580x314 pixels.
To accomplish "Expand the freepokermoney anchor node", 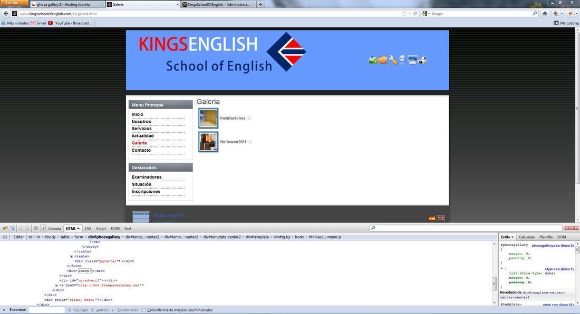I will tap(56, 286).
